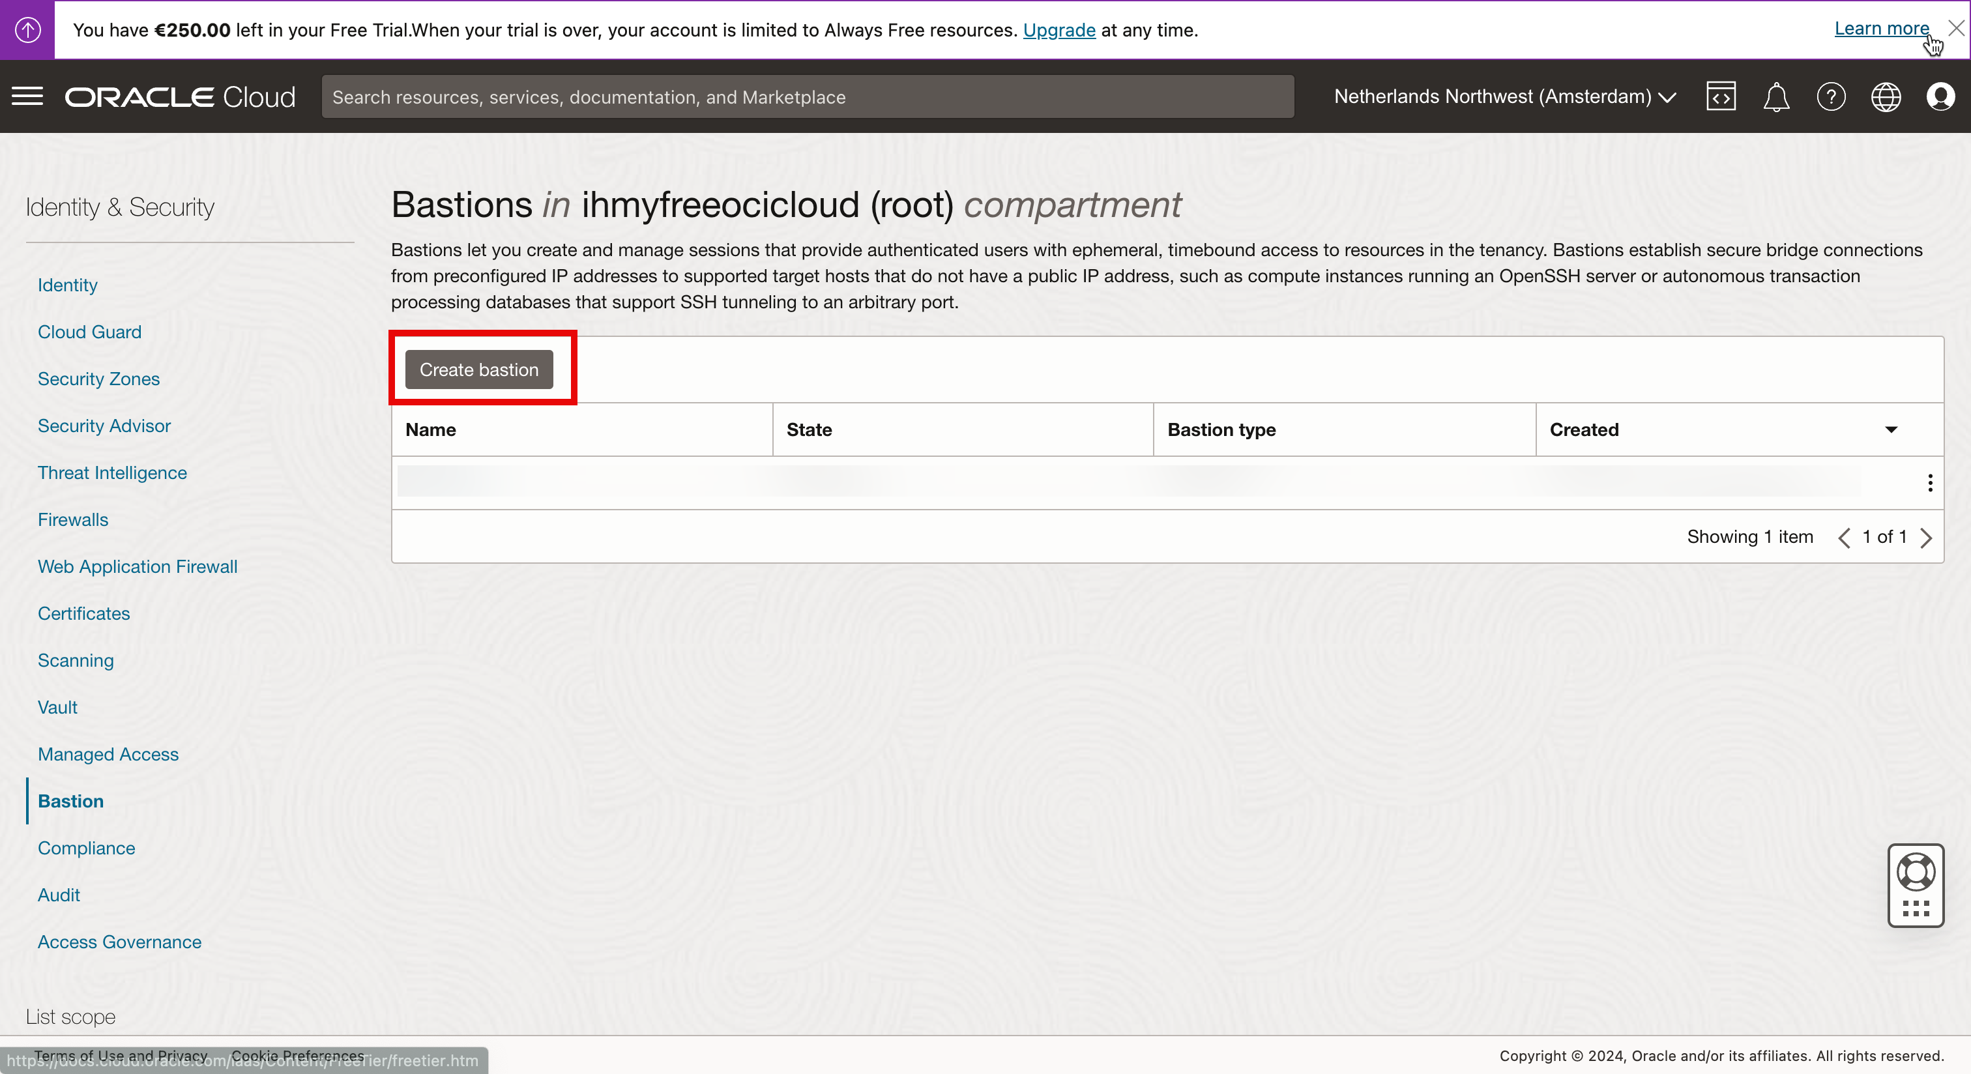This screenshot has width=1971, height=1074.
Task: Open Cloud Guard in sidebar
Action: (x=89, y=331)
